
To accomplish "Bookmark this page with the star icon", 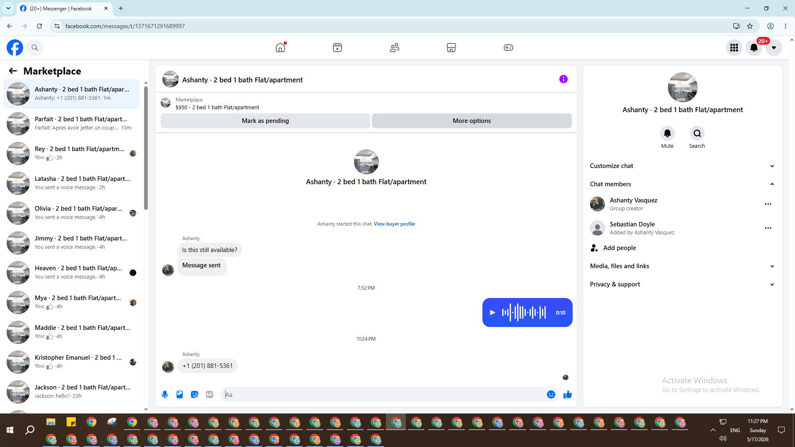I will click(750, 26).
